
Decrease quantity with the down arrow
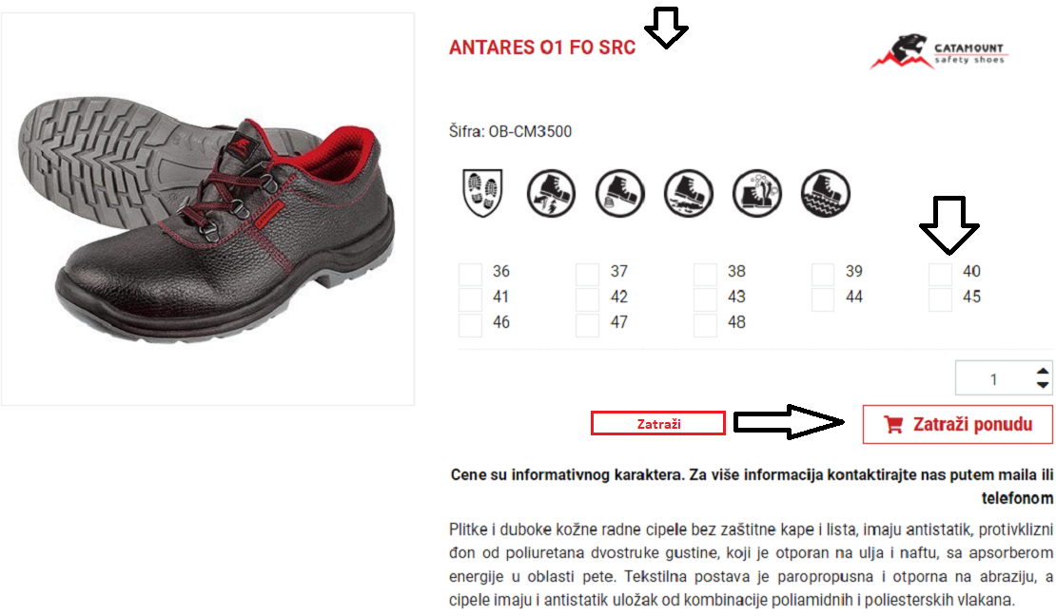1043,385
